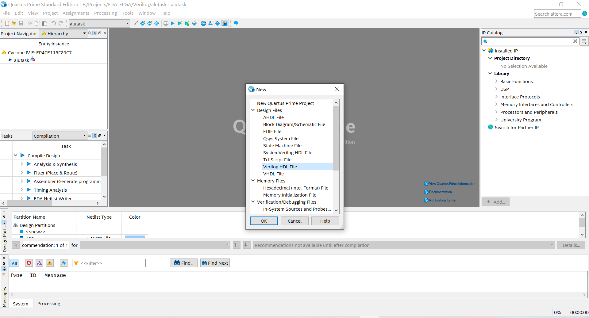Open the Settings pencil icon

point(136,23)
